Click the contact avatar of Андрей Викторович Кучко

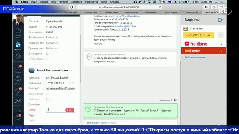[31, 70]
